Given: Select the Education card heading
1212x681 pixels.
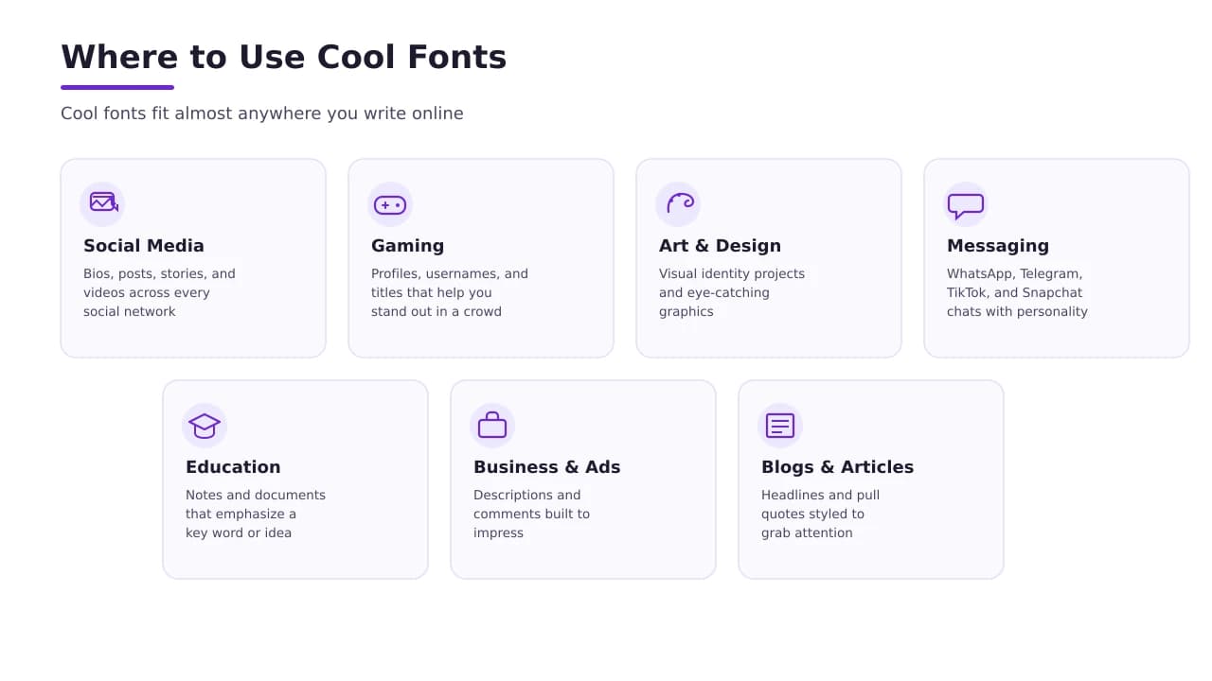Looking at the screenshot, I should 233,467.
